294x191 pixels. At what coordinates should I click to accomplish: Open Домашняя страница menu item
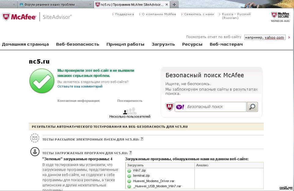[25, 44]
